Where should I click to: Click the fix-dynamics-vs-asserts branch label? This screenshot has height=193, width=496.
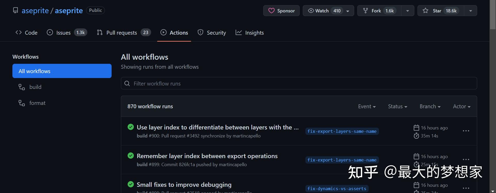(337, 189)
